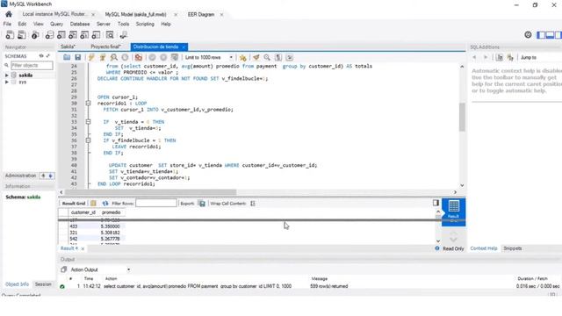Open the Scripting menu
The image size is (562, 316).
(x=145, y=24)
